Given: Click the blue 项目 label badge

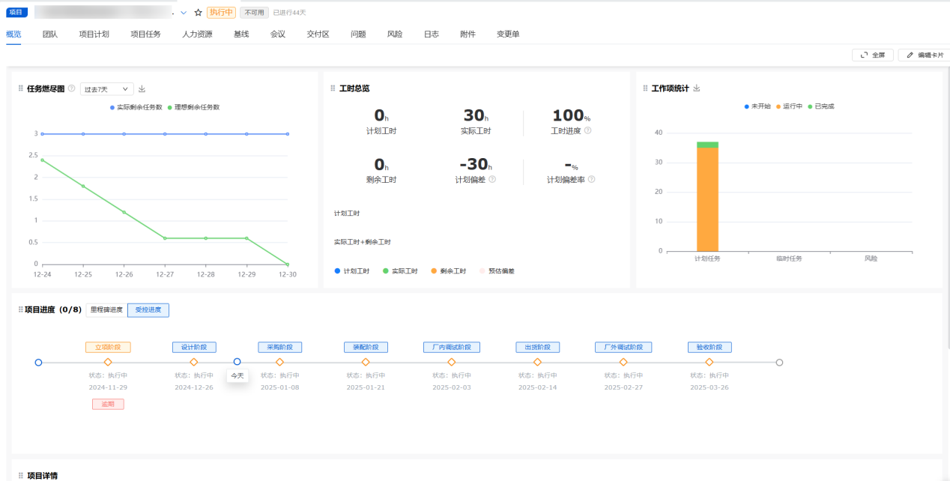Looking at the screenshot, I should [16, 12].
